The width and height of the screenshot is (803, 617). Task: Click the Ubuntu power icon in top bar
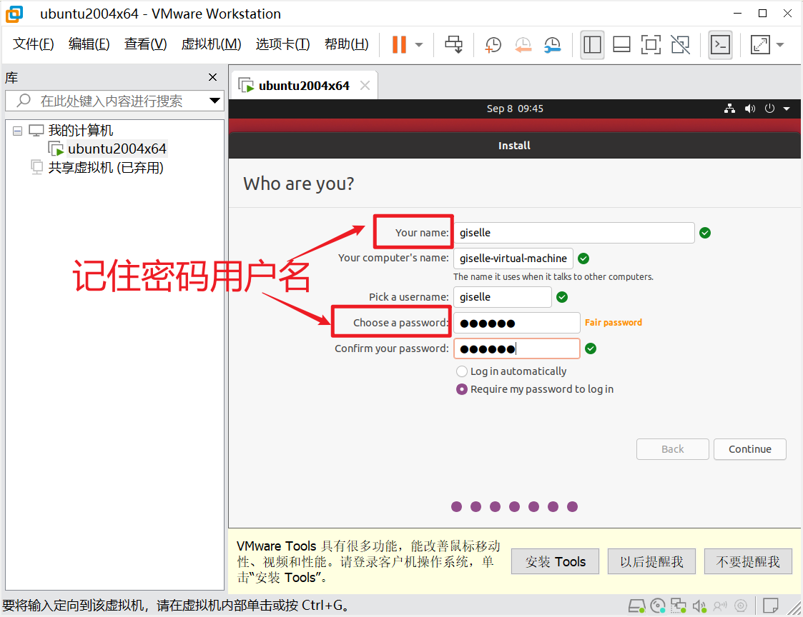(769, 109)
